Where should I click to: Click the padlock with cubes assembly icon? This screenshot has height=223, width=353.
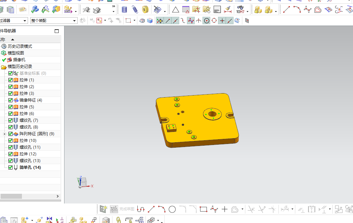pos(258,10)
